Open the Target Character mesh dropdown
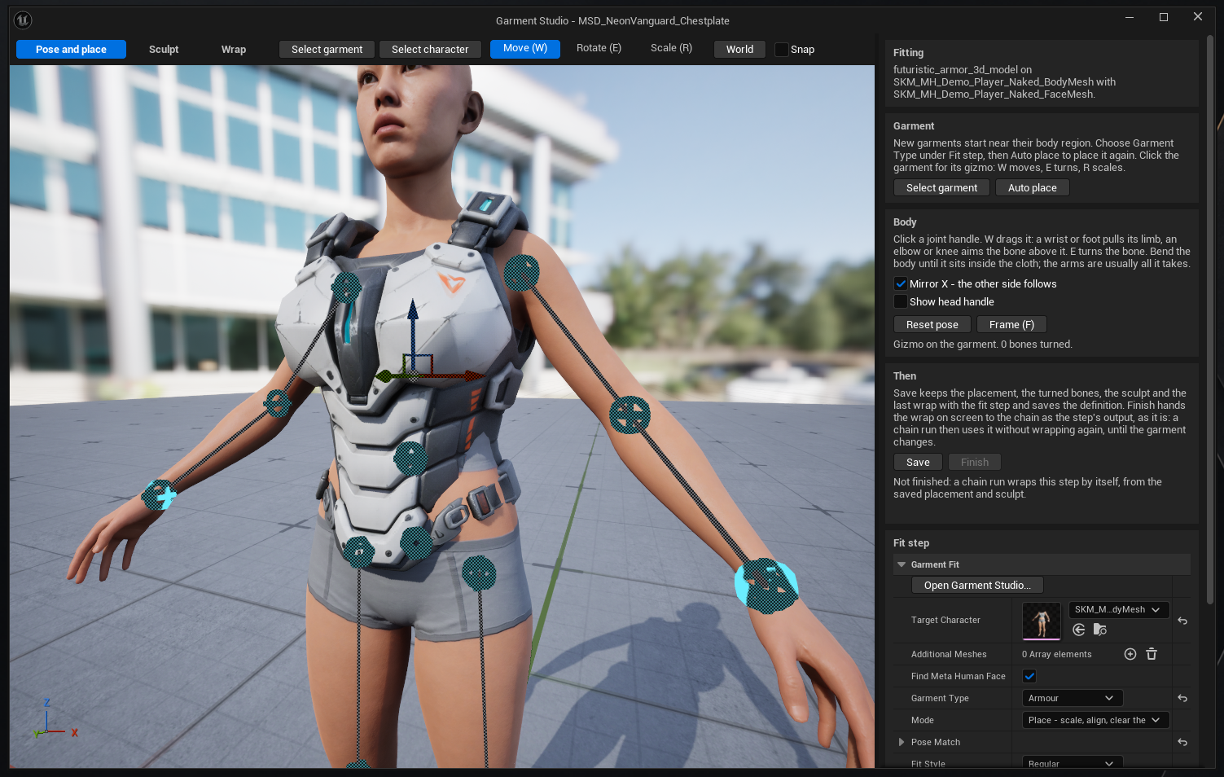 pos(1119,609)
